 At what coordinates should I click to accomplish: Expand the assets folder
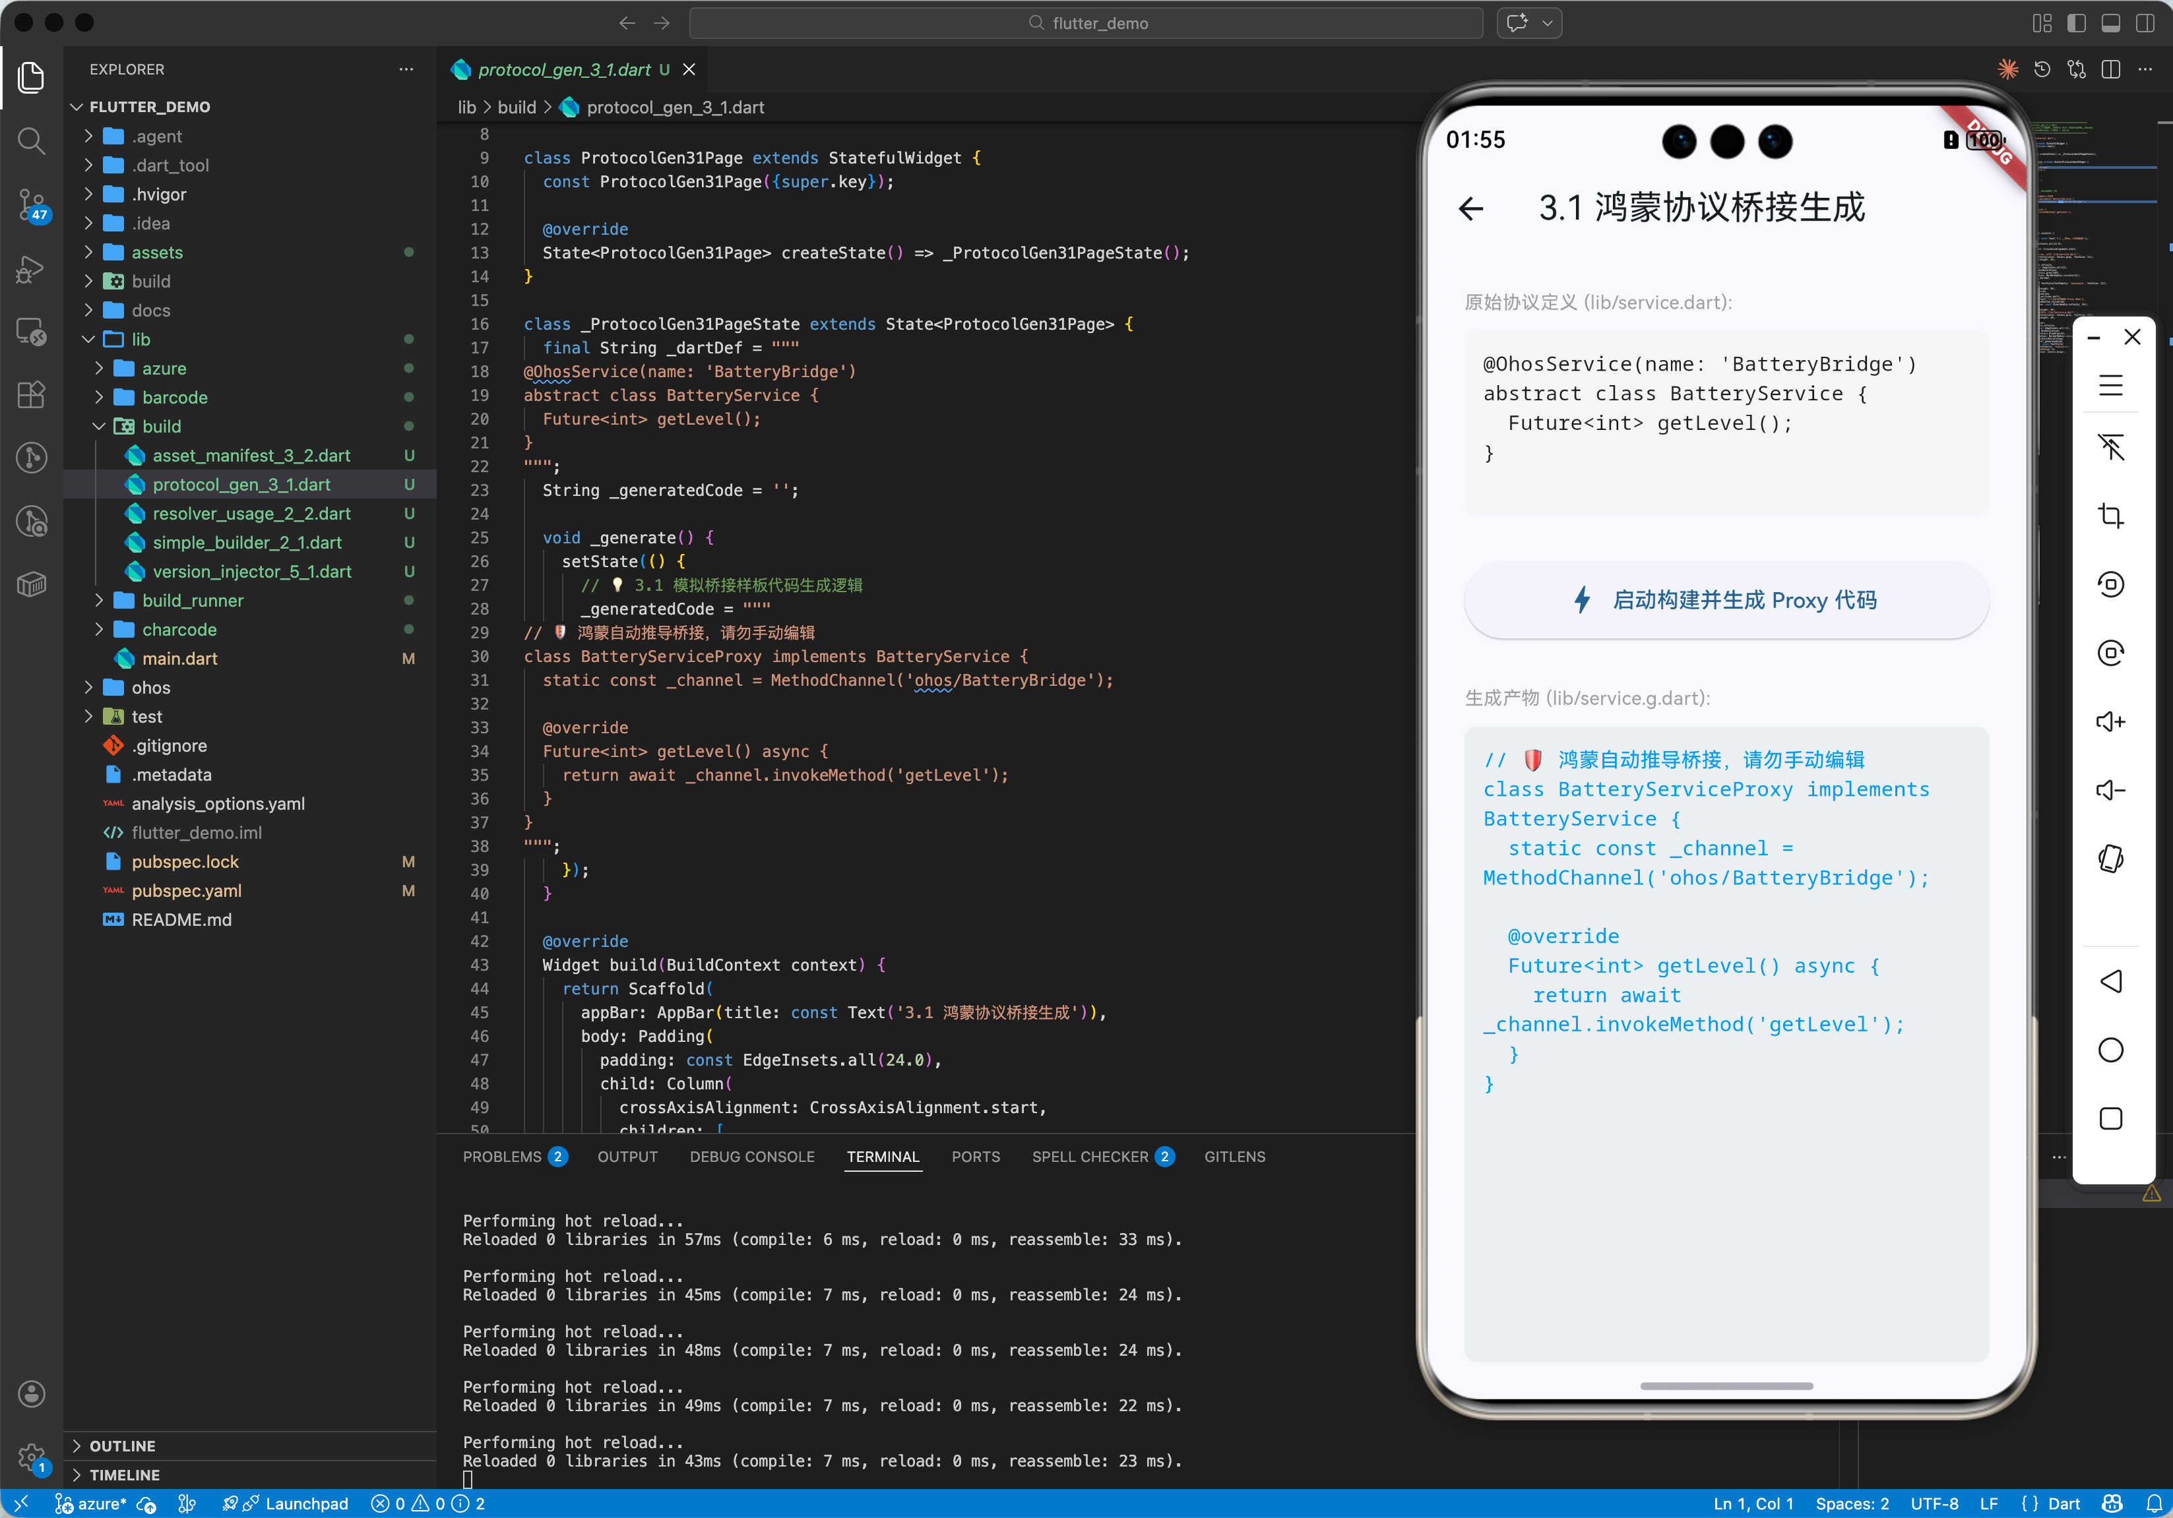(x=157, y=252)
